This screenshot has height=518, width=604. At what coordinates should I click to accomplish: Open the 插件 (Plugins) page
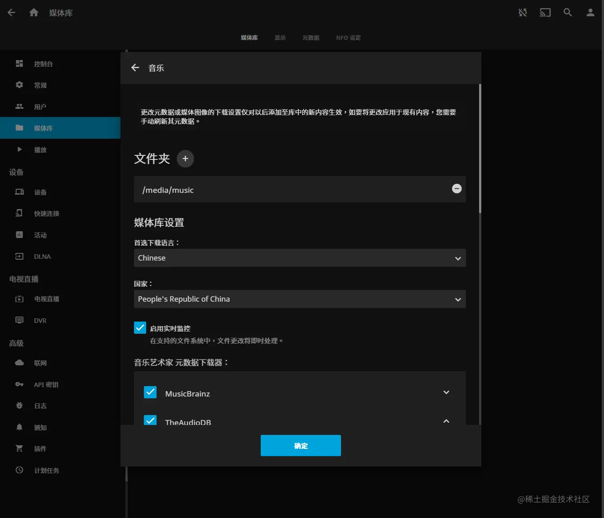click(x=40, y=448)
